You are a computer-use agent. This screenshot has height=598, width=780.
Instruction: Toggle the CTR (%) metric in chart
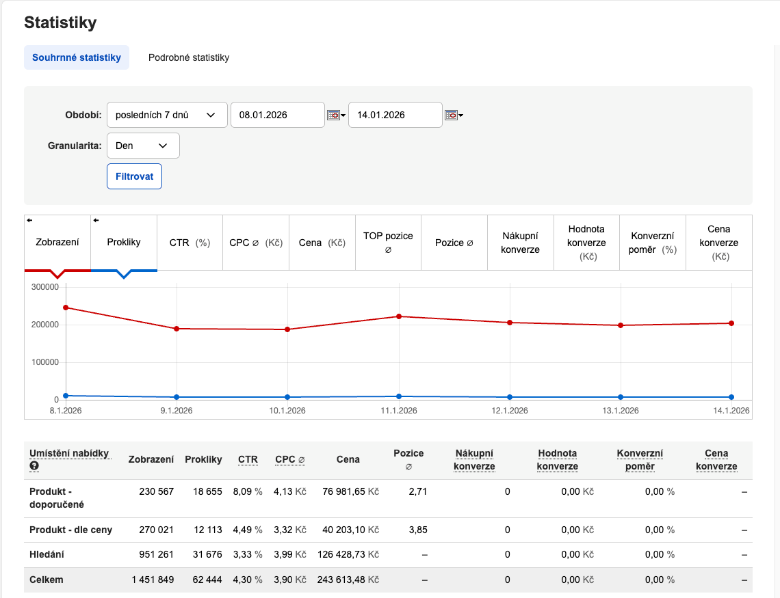pyautogui.click(x=190, y=243)
